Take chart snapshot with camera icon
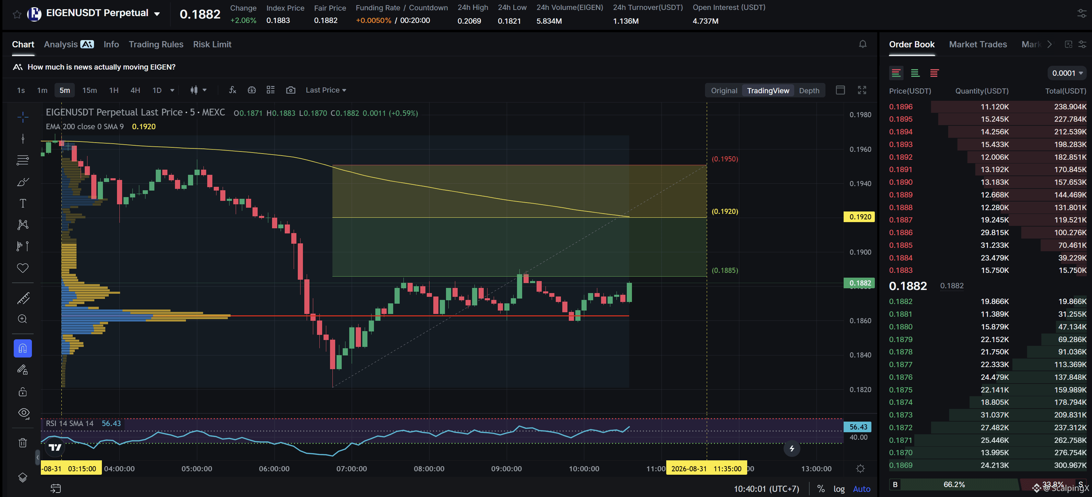 coord(290,90)
